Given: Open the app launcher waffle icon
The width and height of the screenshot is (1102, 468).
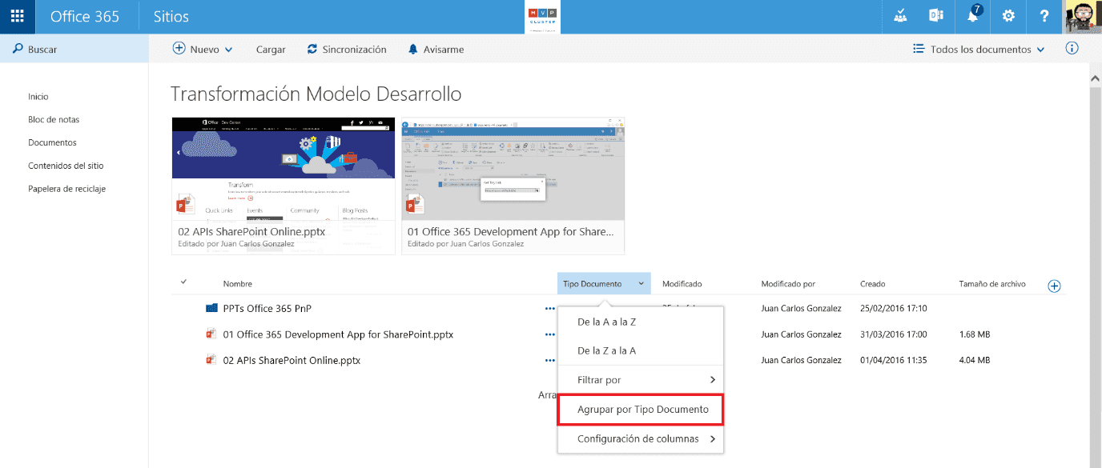Looking at the screenshot, I should [17, 16].
